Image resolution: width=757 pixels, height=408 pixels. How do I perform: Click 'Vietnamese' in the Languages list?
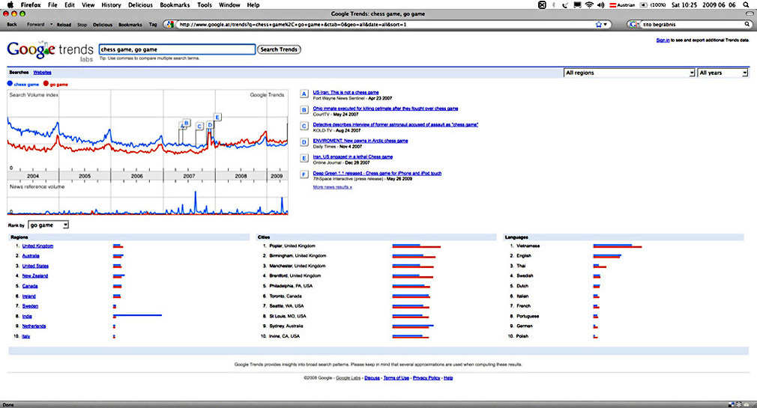click(528, 246)
